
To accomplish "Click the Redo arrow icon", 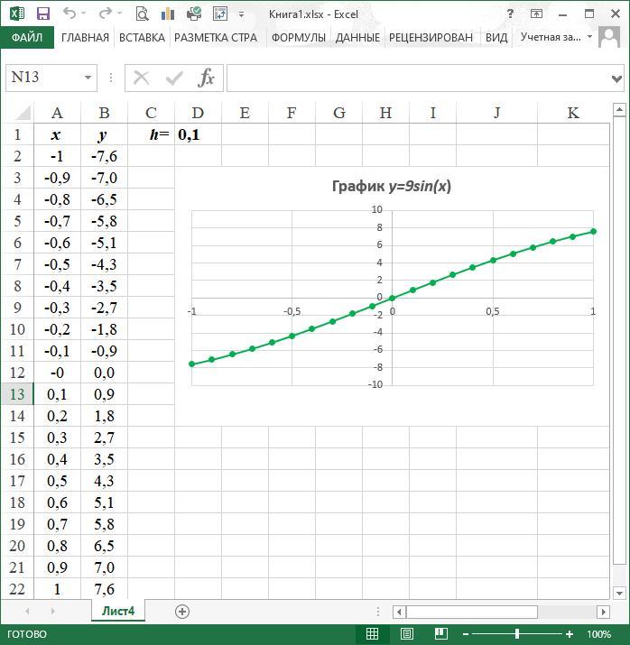I will pos(105,14).
